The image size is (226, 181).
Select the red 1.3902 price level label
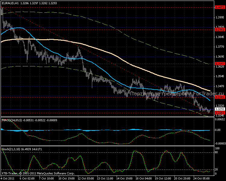(x=219, y=30)
